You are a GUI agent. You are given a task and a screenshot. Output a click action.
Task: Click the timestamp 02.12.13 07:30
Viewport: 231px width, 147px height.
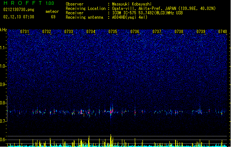tap(19, 17)
